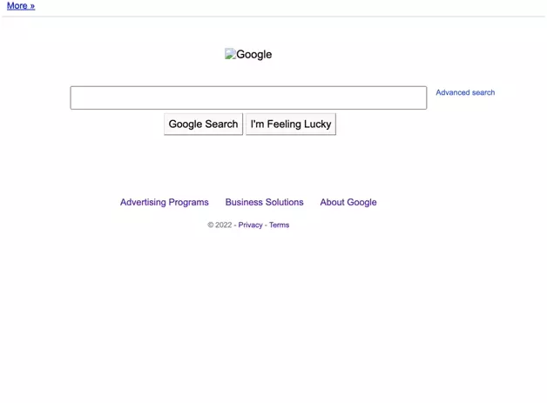547x403 pixels.
Task: Open the Terms link in footer
Action: 279,225
